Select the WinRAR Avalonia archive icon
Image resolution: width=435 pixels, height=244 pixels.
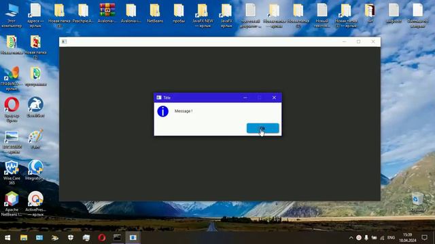[107, 13]
